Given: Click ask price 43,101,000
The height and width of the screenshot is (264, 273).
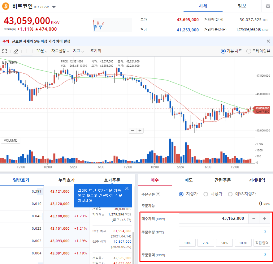Looking at the screenshot, I should pos(60,228).
